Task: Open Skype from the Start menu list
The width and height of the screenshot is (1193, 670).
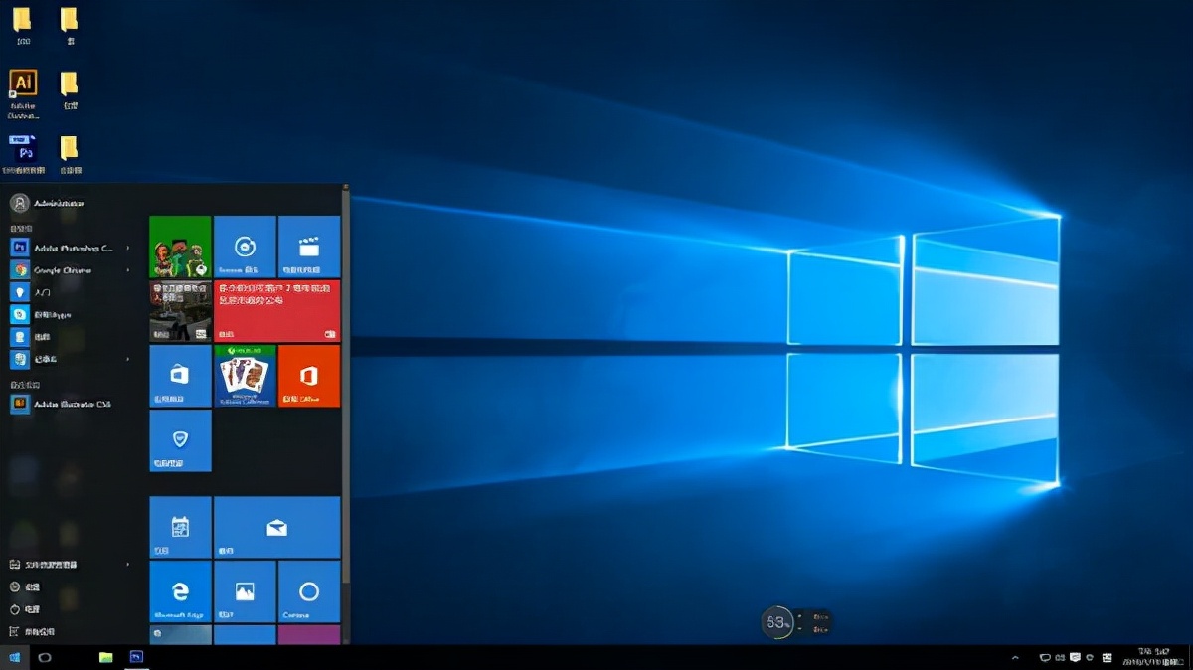Action: pyautogui.click(x=60, y=314)
